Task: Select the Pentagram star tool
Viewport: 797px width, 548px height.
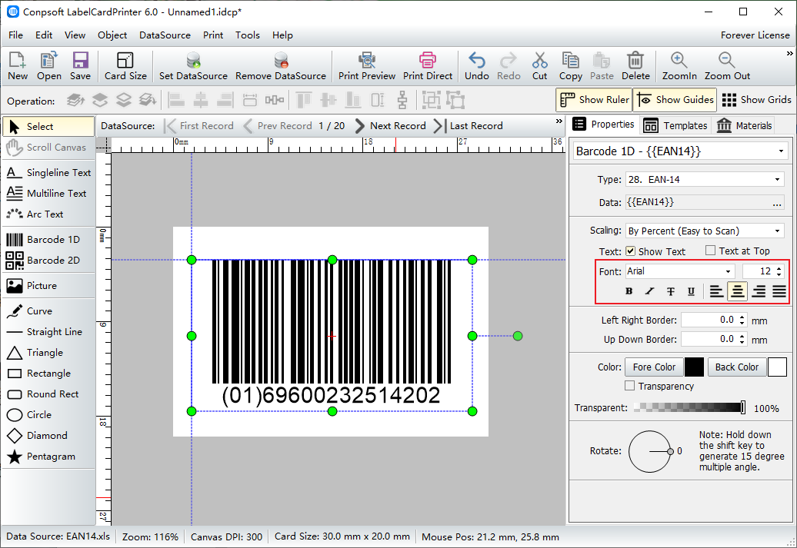Action: pyautogui.click(x=48, y=457)
